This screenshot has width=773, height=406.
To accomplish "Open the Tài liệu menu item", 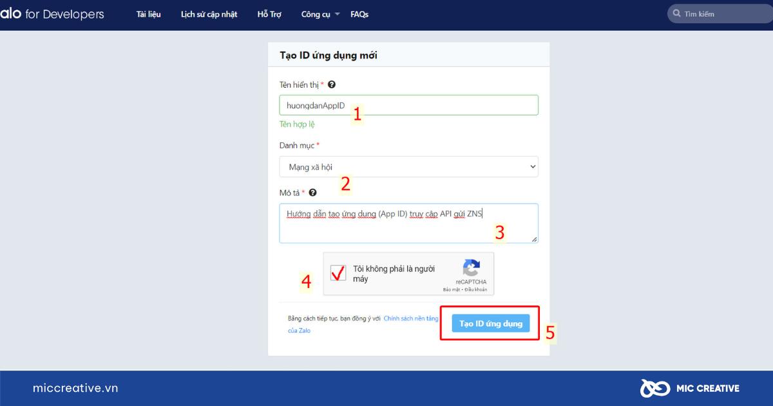I will [149, 14].
